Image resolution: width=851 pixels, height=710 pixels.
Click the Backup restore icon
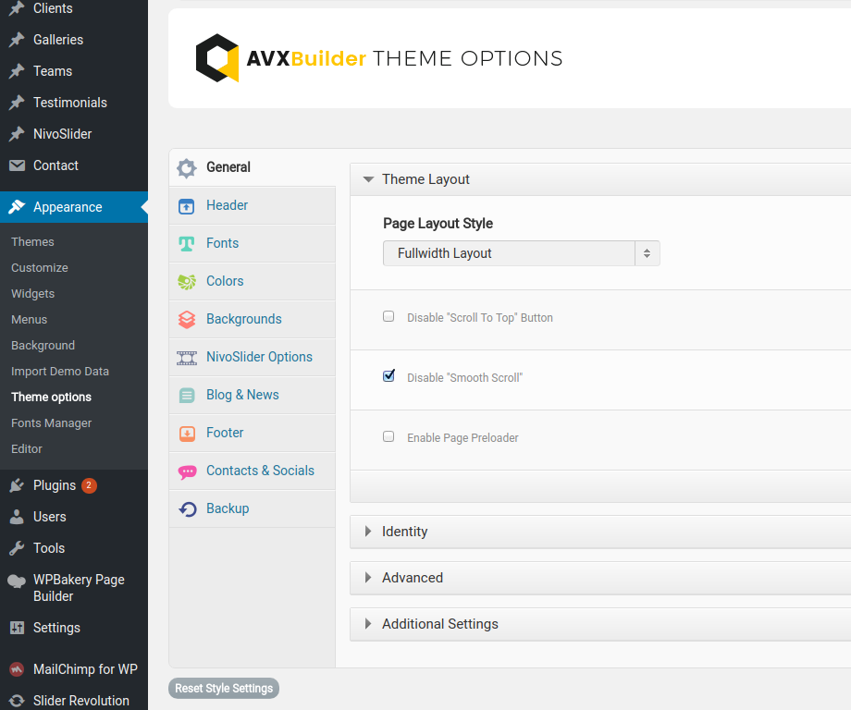point(188,508)
